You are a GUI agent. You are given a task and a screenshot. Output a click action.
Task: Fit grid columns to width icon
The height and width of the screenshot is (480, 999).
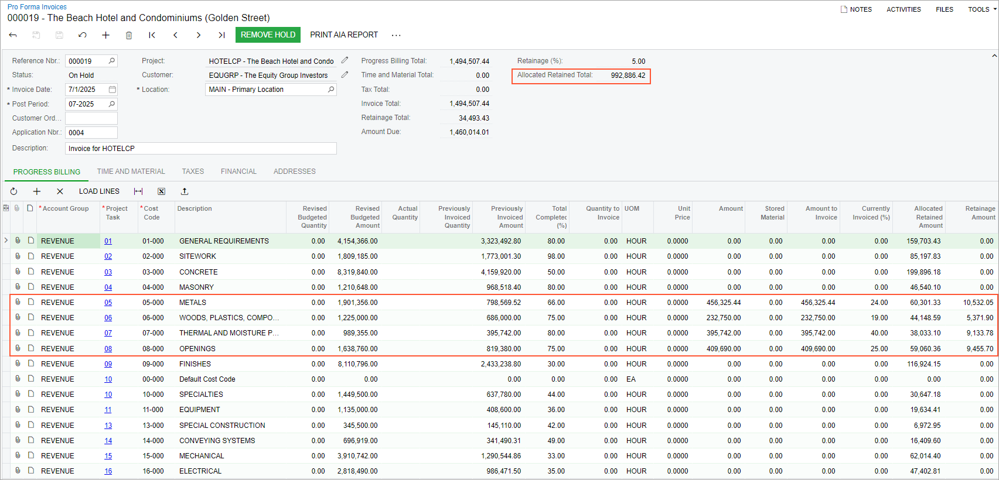138,191
